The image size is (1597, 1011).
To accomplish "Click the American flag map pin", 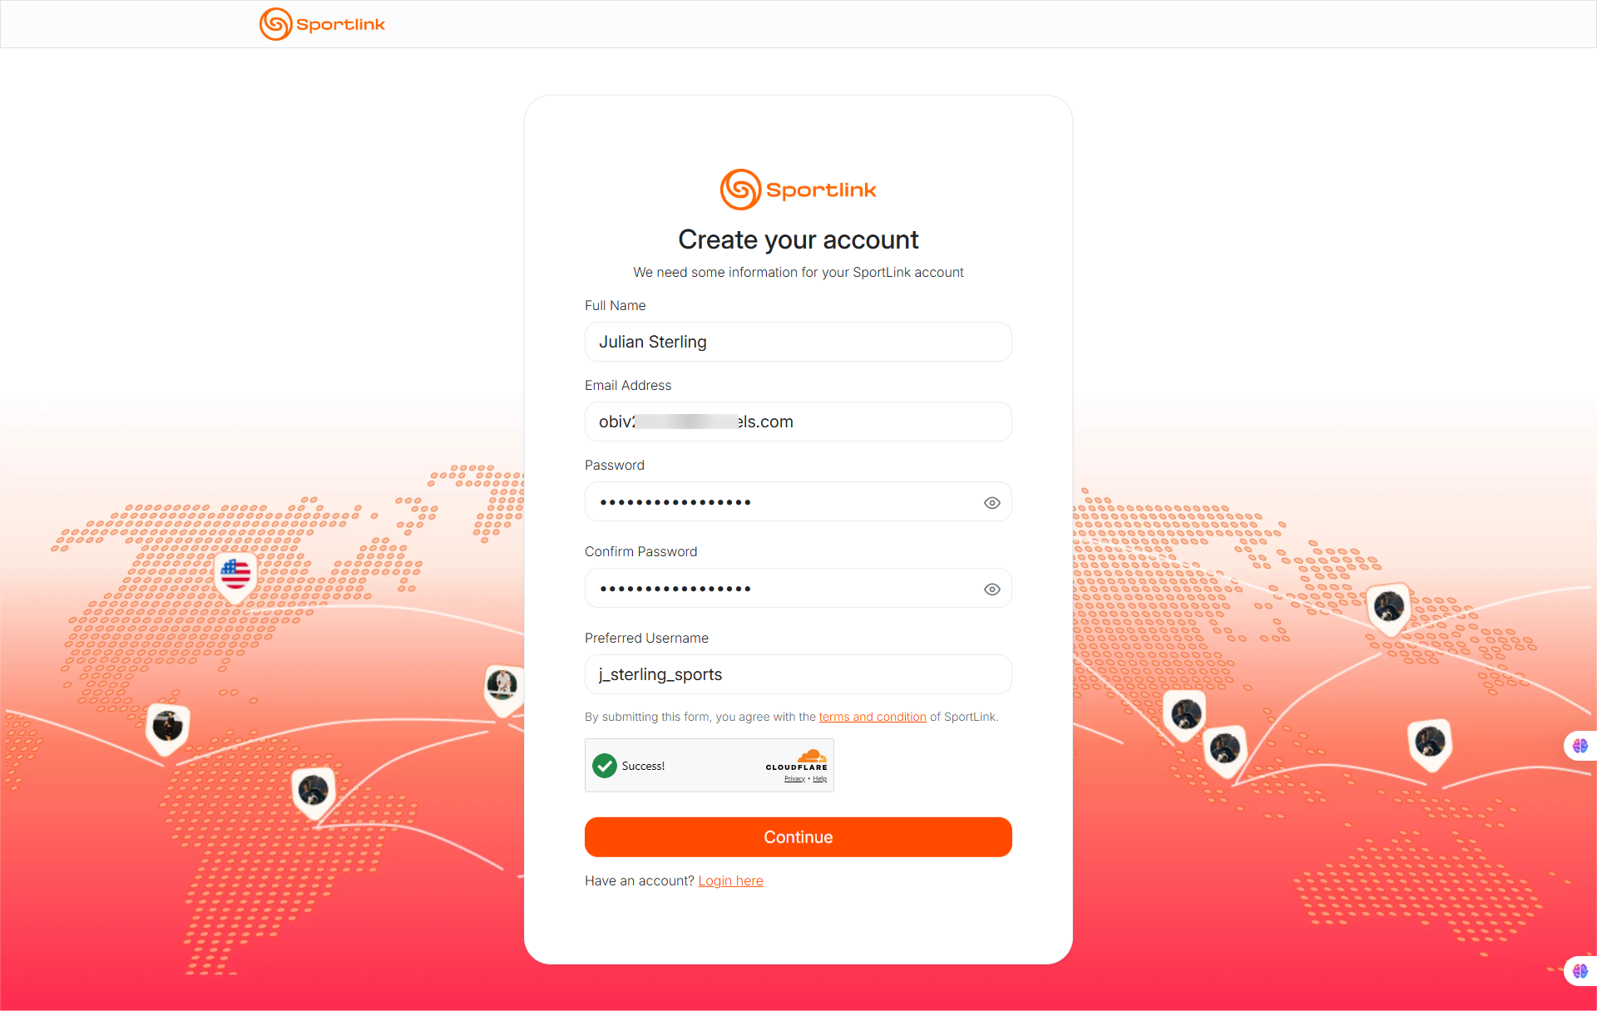I will tap(235, 574).
